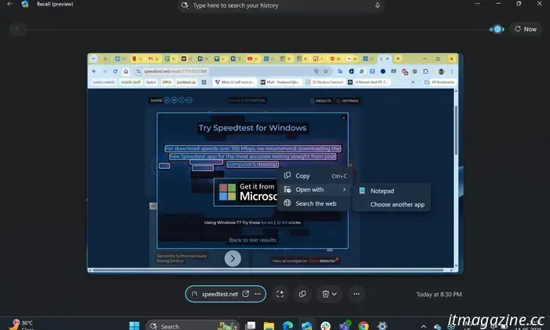The image size is (550, 330).
Task: Close the Try Speedtest for Windows popup
Action: (344, 118)
